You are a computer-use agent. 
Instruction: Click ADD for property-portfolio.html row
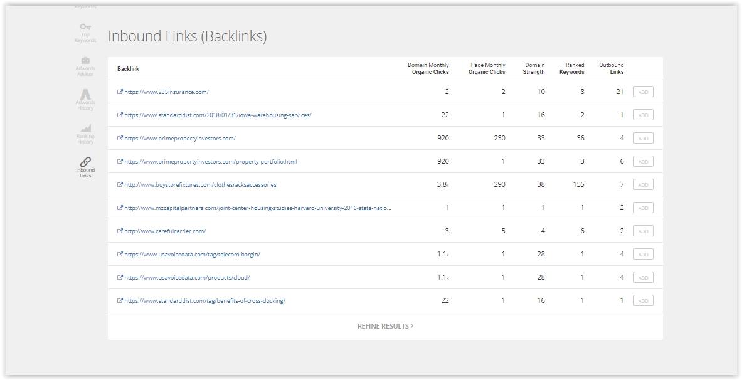point(643,161)
